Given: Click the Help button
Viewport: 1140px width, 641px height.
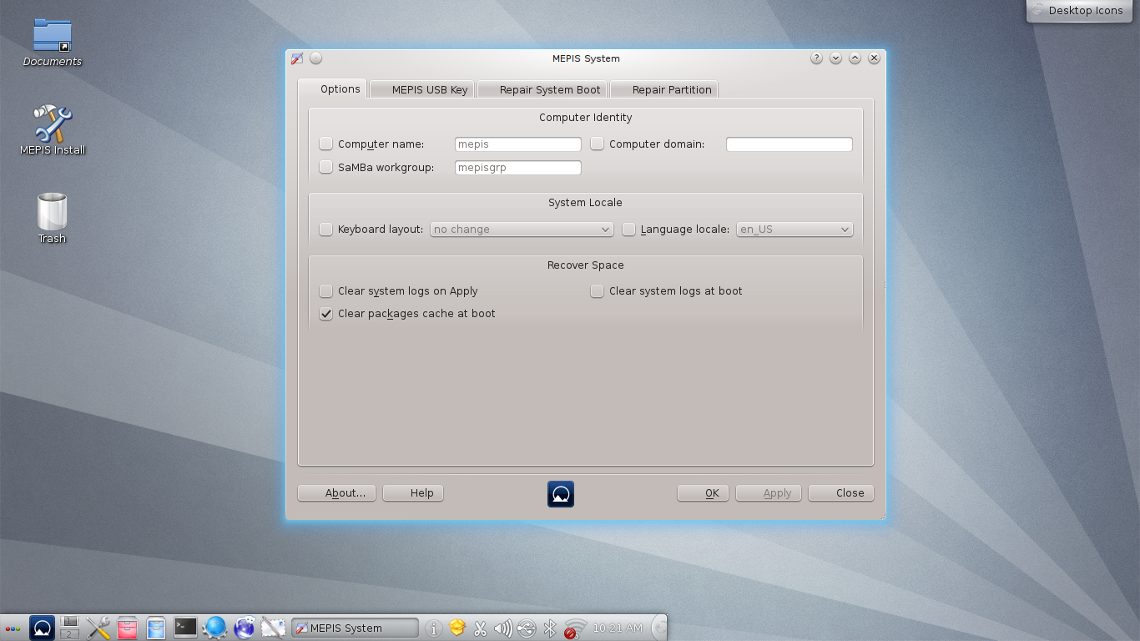Looking at the screenshot, I should [x=413, y=493].
